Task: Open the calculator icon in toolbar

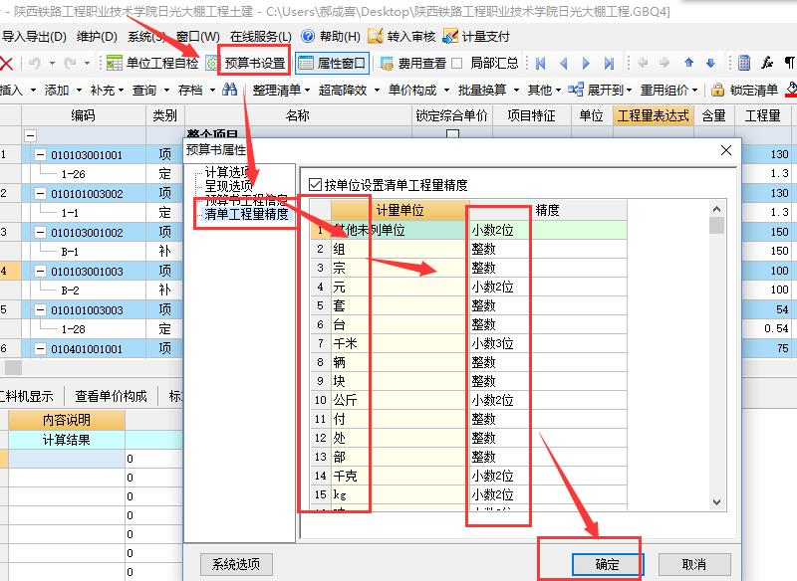Action: click(x=744, y=63)
